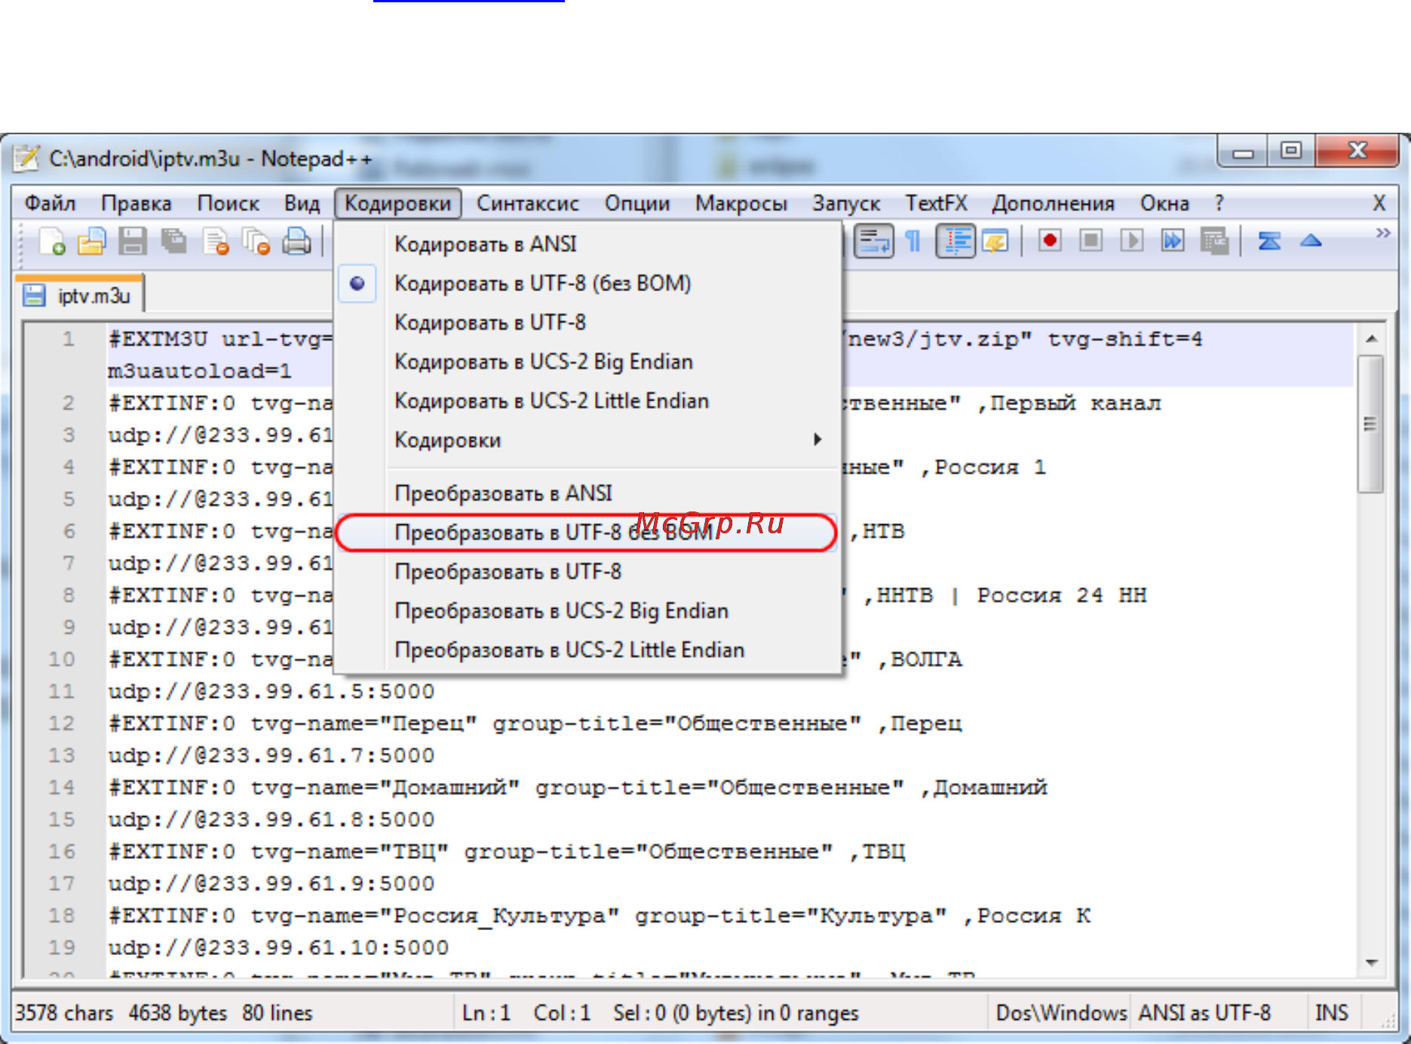The width and height of the screenshot is (1411, 1044).
Task: Click the editor scrollbar down arrow
Action: click(x=1371, y=963)
